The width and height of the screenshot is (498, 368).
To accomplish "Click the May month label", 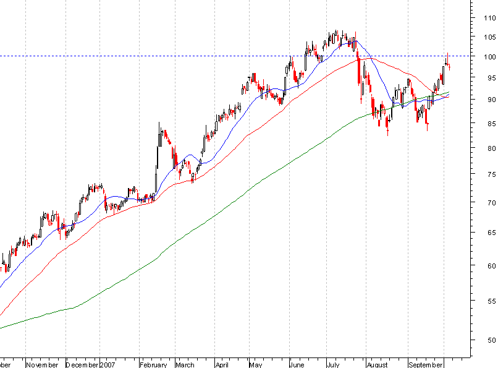I will point(256,364).
